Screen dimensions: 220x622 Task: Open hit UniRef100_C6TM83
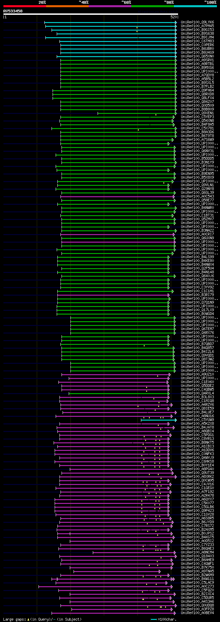point(197,41)
